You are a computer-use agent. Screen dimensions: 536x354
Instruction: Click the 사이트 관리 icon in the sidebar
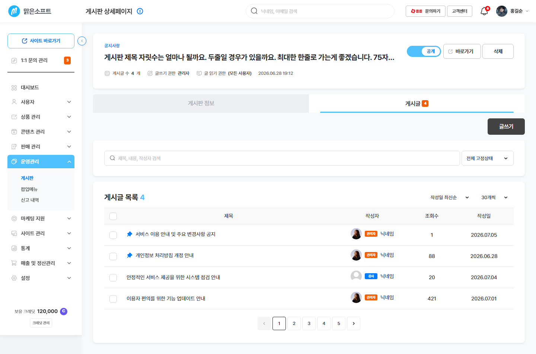pos(14,233)
